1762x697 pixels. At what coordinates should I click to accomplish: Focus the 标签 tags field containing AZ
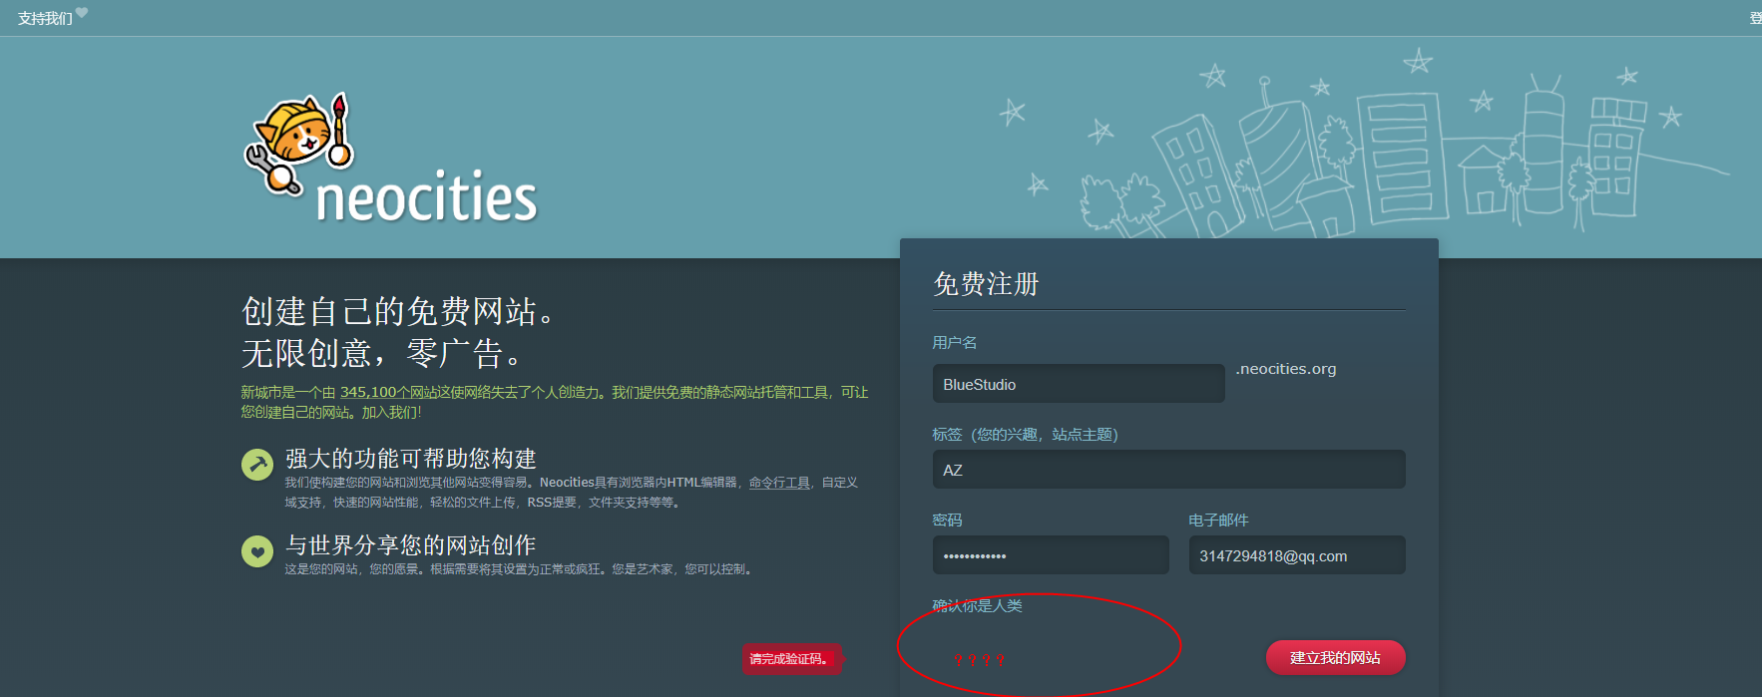point(1168,470)
